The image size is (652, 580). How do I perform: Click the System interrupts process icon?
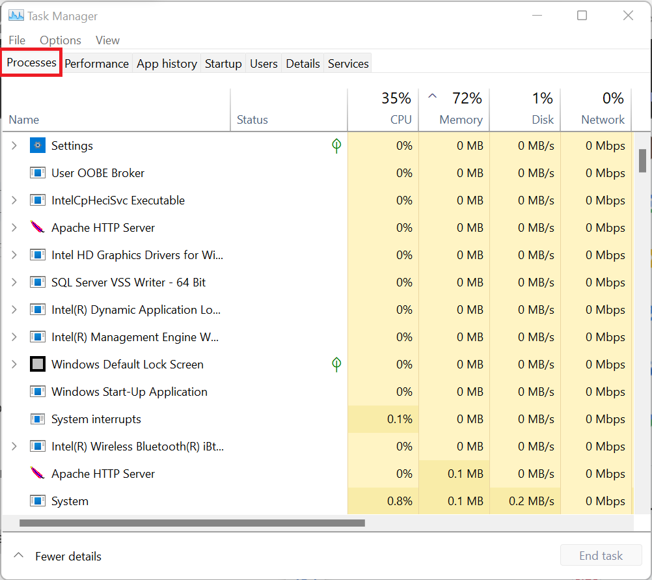[x=38, y=419]
